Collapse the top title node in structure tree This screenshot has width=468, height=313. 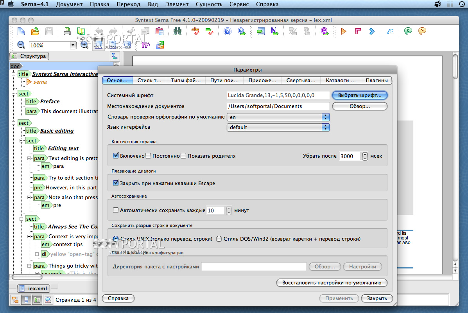point(14,74)
